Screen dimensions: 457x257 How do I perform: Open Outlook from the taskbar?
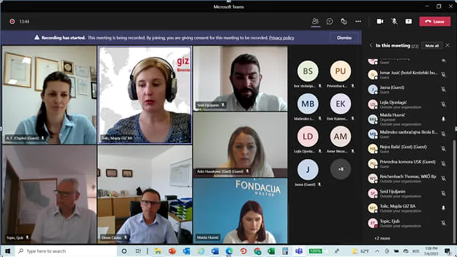(x=187, y=251)
